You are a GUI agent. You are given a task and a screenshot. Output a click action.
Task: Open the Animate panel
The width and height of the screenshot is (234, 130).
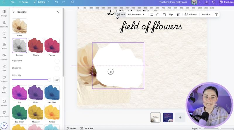[x=191, y=15]
